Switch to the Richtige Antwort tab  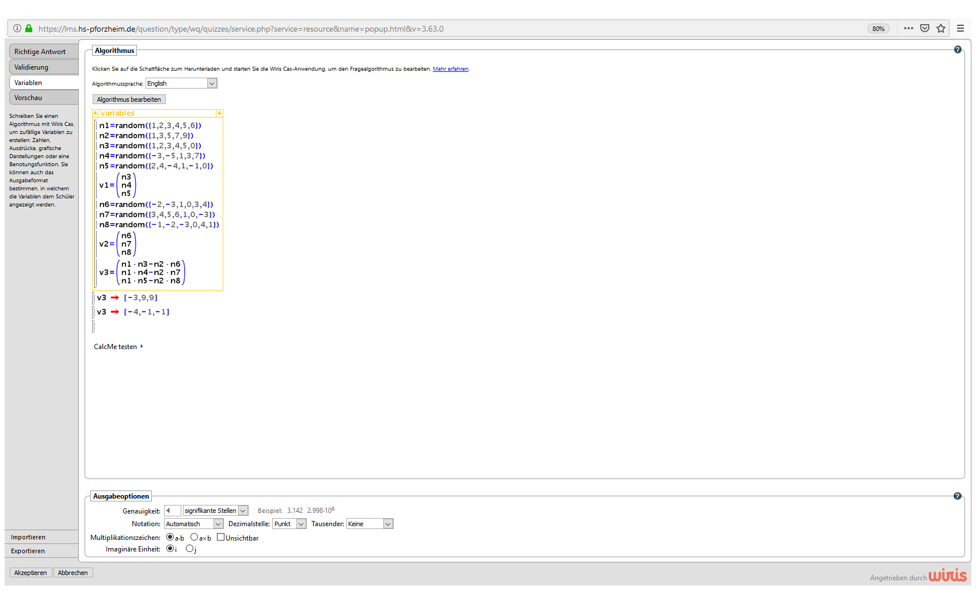pyautogui.click(x=44, y=52)
